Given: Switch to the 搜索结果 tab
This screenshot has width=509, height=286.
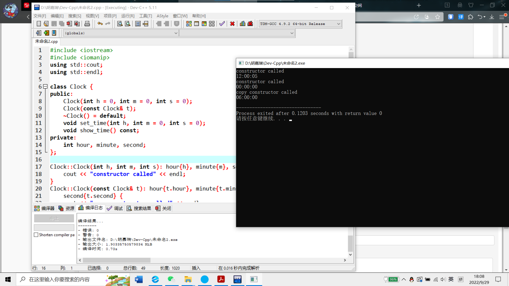Looking at the screenshot, I should [139, 208].
